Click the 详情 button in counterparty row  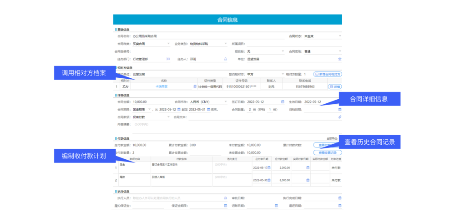tap(334, 86)
